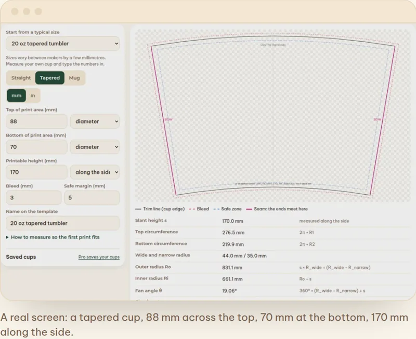Click the 'Bleed' legend entry
416x339 pixels.
[199, 209]
